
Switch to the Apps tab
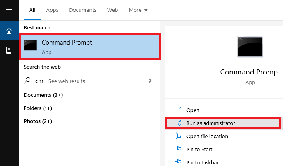(x=52, y=10)
